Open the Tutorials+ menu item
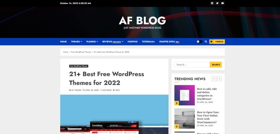Viewport: 280px width, 134px height. [148, 42]
